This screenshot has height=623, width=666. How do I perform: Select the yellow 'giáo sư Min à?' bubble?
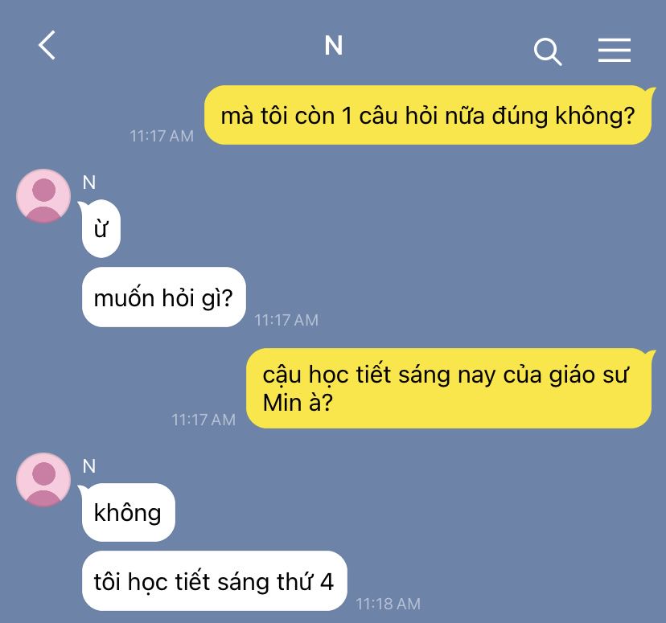point(449,388)
